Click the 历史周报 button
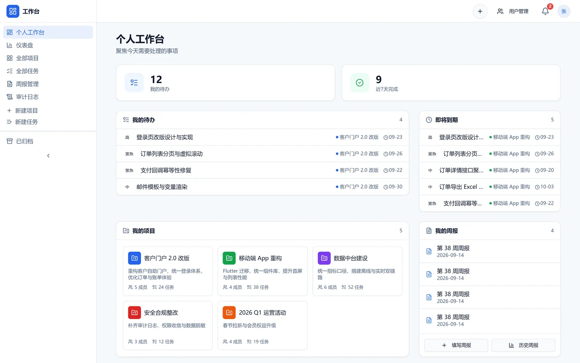Image resolution: width=580 pixels, height=363 pixels. pos(523,345)
